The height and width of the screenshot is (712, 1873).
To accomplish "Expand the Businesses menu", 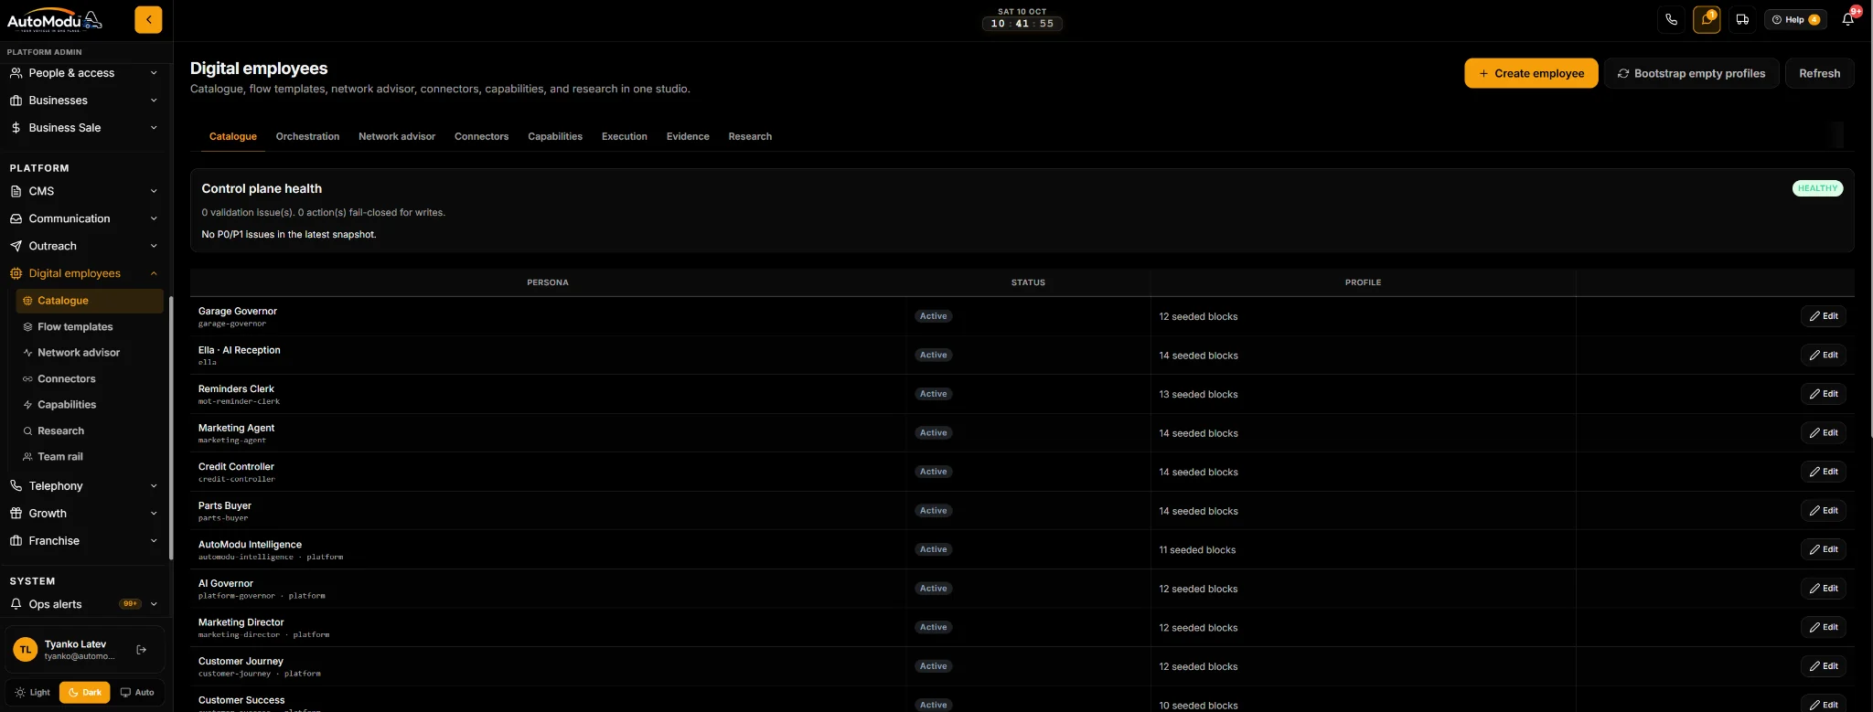I will click(84, 101).
